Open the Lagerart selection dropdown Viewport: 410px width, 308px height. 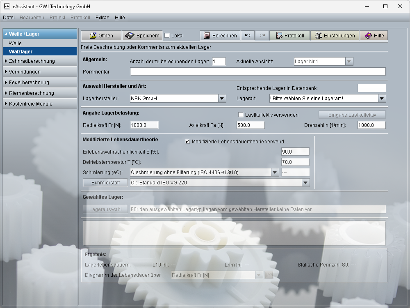pos(382,99)
